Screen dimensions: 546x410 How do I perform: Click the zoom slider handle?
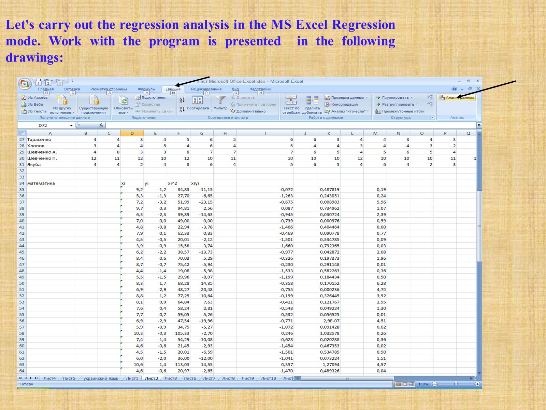coord(456,384)
